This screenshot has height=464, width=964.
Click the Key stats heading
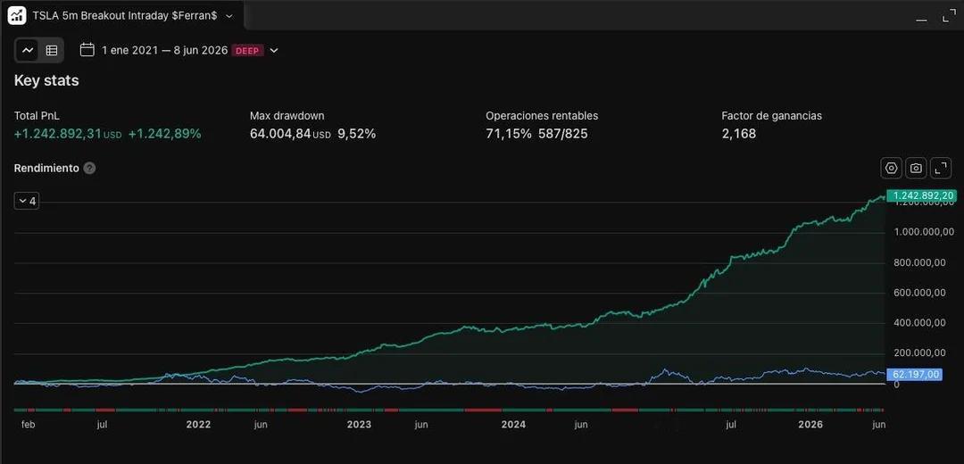46,80
